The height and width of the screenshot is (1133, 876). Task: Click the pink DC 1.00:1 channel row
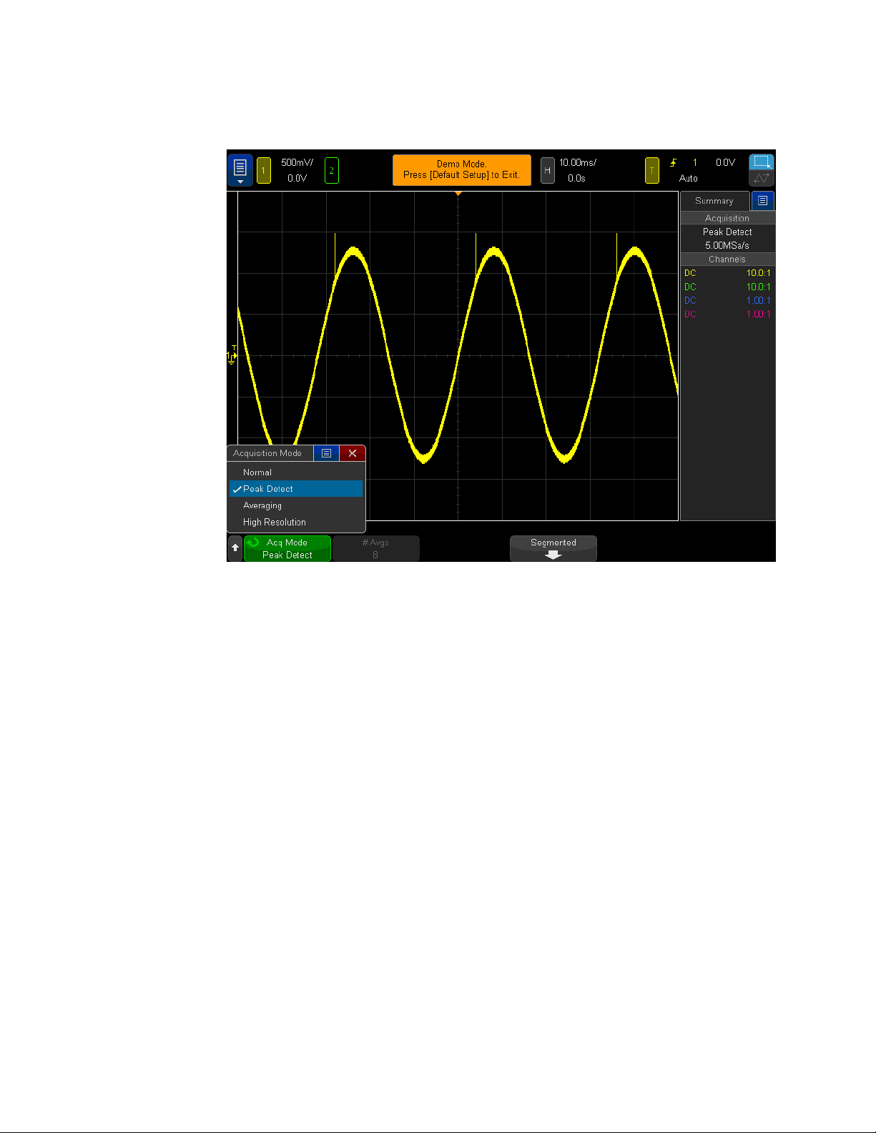click(727, 314)
